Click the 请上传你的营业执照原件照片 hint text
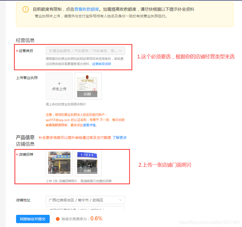Screen dimensions: 242x227 (x=66, y=104)
